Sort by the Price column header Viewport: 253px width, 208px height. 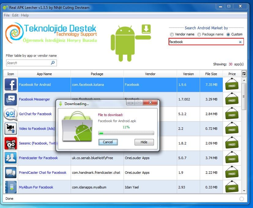(x=232, y=74)
